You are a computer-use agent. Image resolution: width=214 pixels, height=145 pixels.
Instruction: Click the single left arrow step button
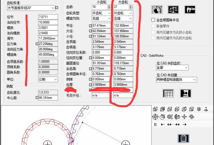coord(163,124)
